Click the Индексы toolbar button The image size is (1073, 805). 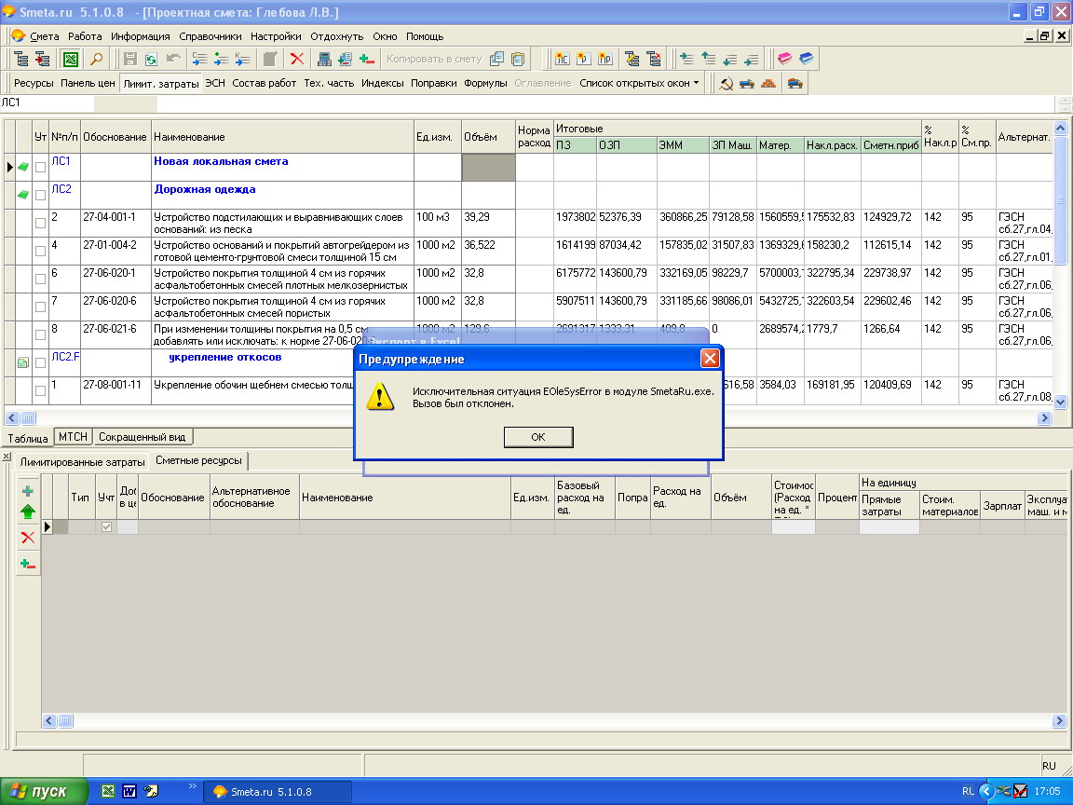(383, 84)
